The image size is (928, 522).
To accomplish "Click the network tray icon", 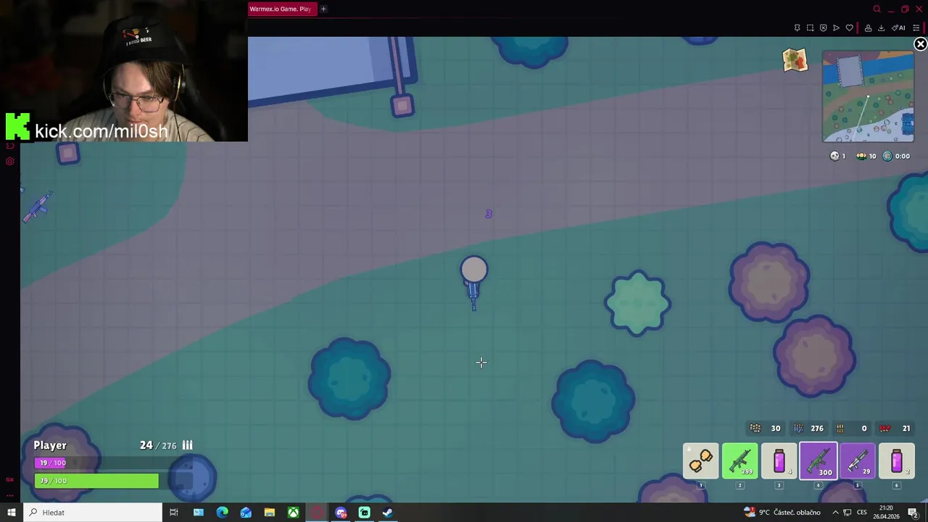I will point(848,513).
